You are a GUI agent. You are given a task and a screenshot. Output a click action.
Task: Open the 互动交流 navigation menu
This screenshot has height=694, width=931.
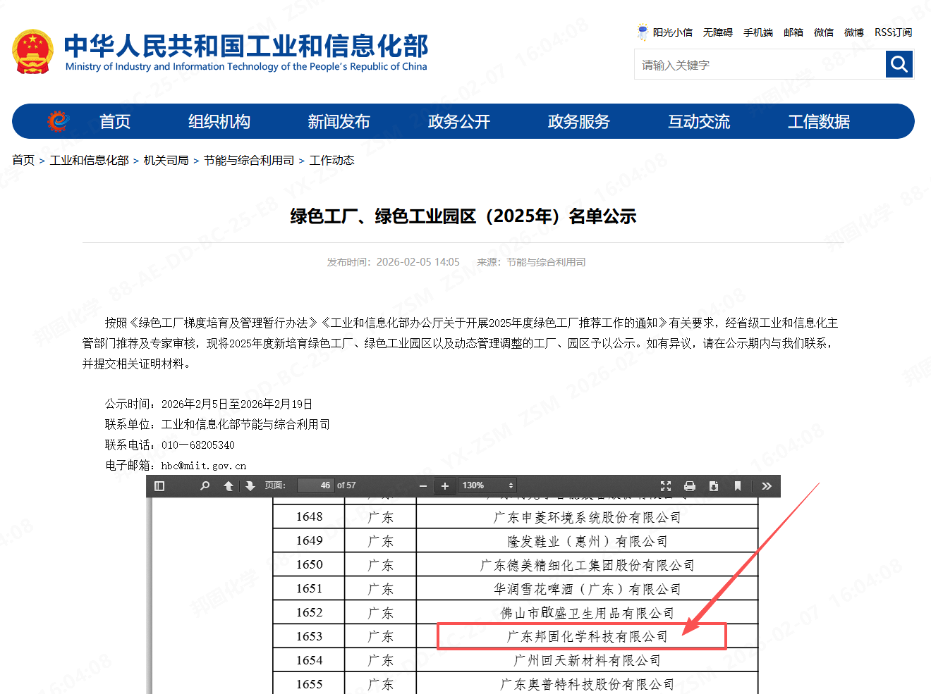coord(699,122)
